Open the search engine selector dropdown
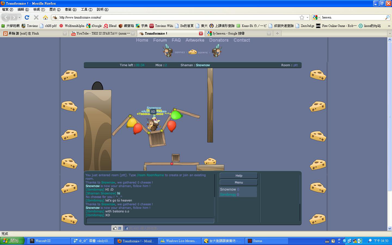Image resolution: width=392 pixels, height=245 pixels. click(316, 17)
